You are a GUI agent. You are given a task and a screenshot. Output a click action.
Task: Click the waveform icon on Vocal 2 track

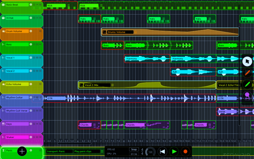[3, 71]
